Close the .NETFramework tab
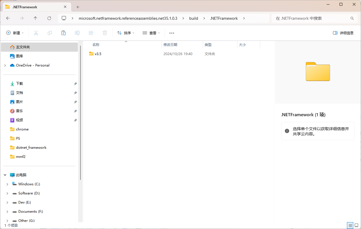The width and height of the screenshot is (361, 229). 65,7
